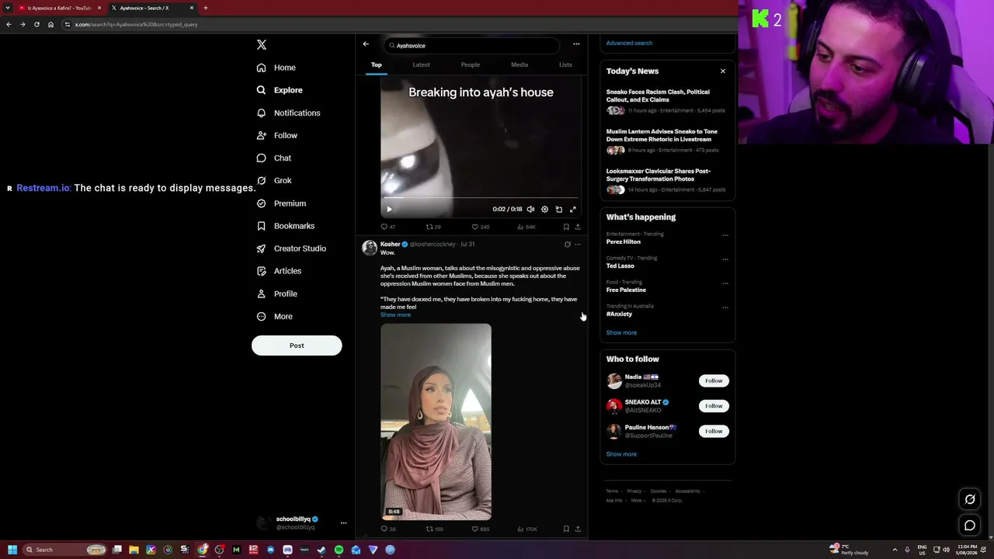The height and width of the screenshot is (559, 994).
Task: Reply to Kosher's post with 38 replies
Action: pyautogui.click(x=388, y=529)
